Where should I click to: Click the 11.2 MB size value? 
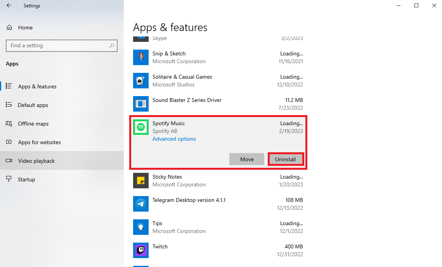pos(294,100)
